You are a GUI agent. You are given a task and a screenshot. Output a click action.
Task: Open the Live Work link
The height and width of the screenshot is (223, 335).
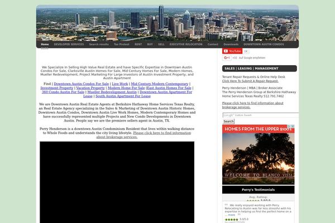point(120,84)
